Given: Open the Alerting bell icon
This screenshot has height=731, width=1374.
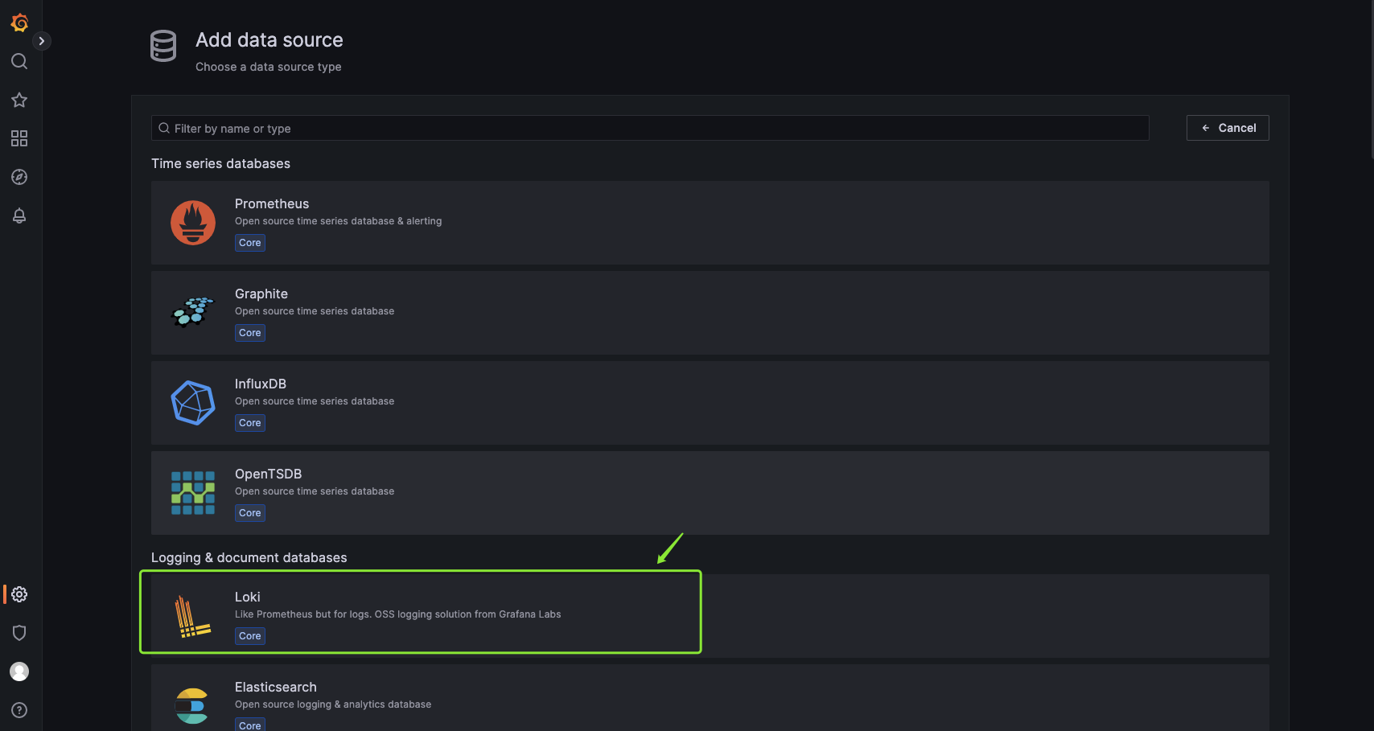Looking at the screenshot, I should tap(19, 216).
